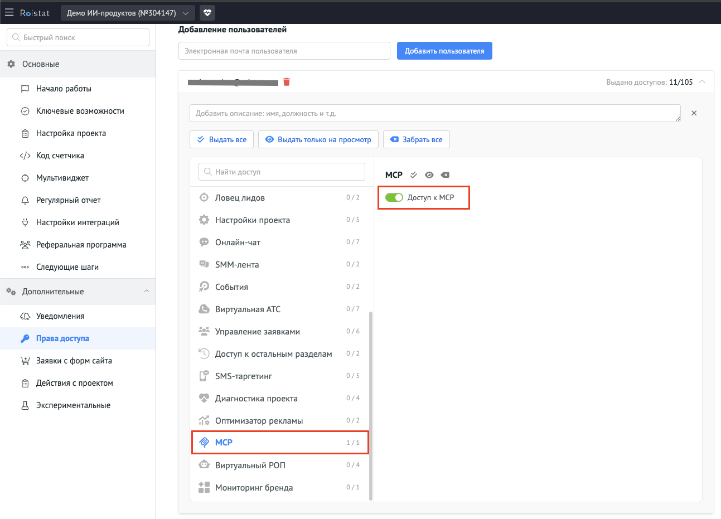
Task: Open Код счетчика in the sidebar
Action: pyautogui.click(x=78, y=156)
